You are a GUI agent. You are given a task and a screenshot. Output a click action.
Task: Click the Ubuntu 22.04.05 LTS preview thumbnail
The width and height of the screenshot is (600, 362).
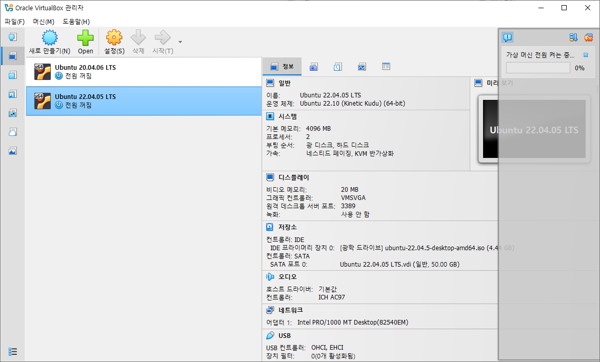click(534, 129)
